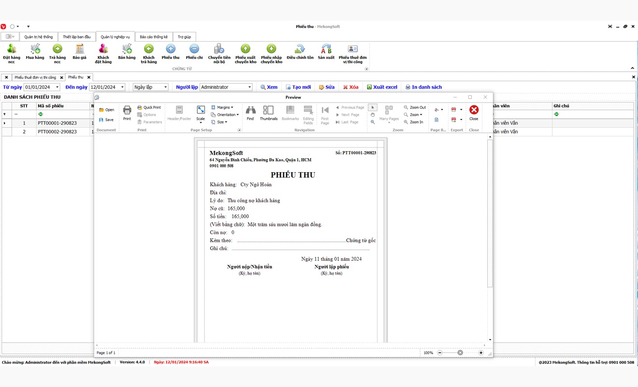Click the zoom slider handle at 100%
The image size is (638, 387).
[x=460, y=353]
